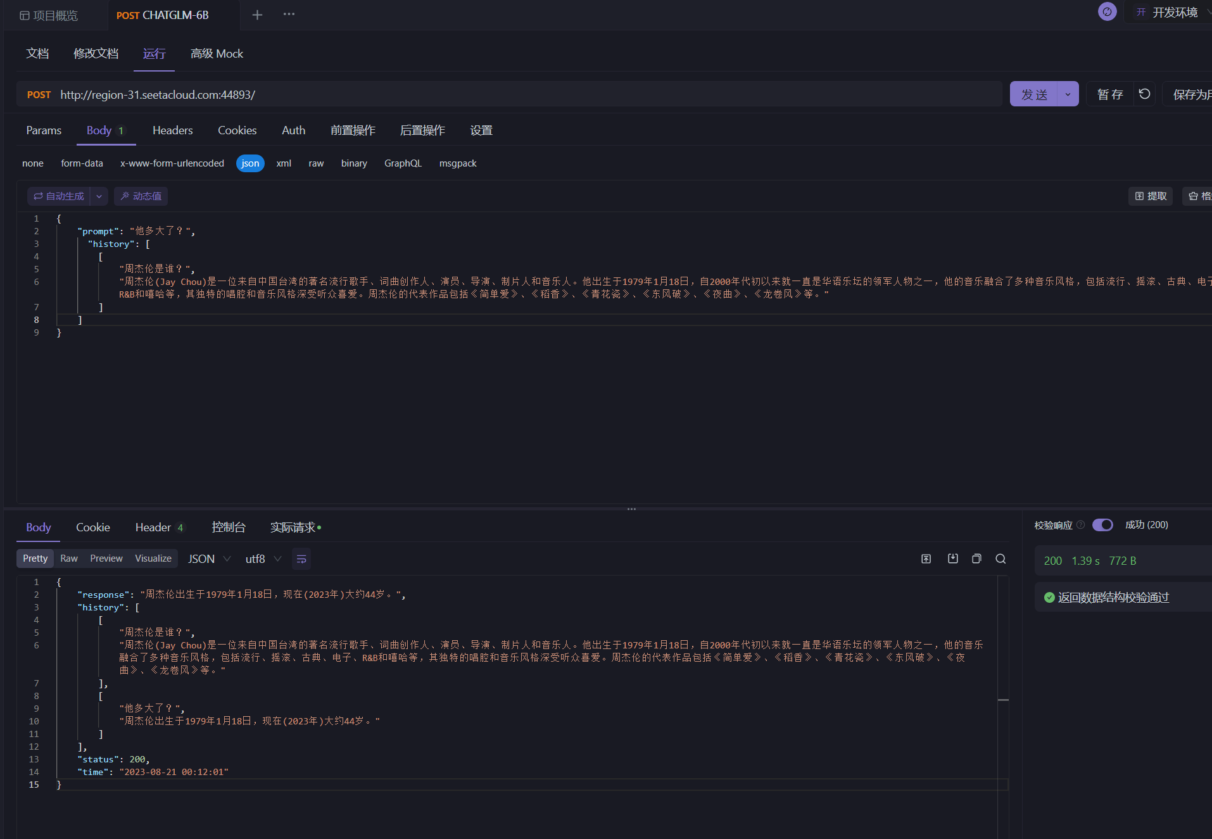Click the green check validation icon
Image resolution: width=1212 pixels, height=839 pixels.
click(1049, 597)
